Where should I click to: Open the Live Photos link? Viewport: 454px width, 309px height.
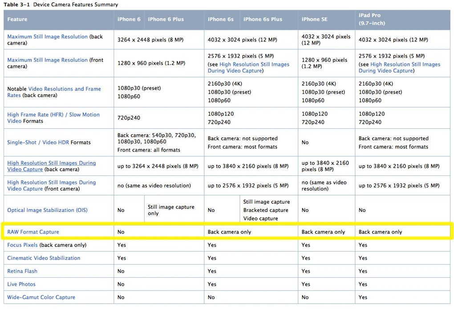[x=21, y=284]
